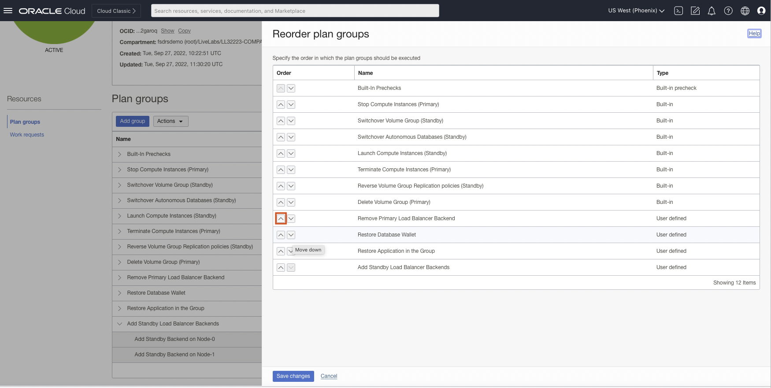Move Add Standby Load Balancer Backends up
Image resolution: width=771 pixels, height=388 pixels.
[x=281, y=268]
